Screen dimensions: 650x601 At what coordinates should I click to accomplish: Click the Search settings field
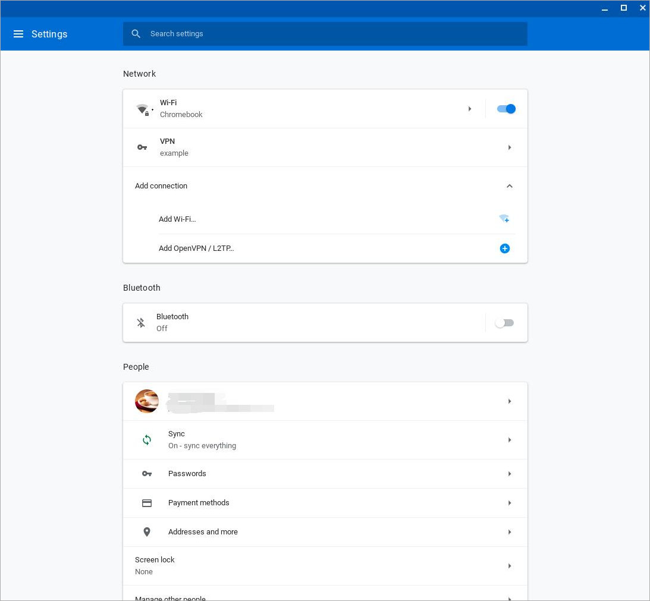[x=325, y=34]
